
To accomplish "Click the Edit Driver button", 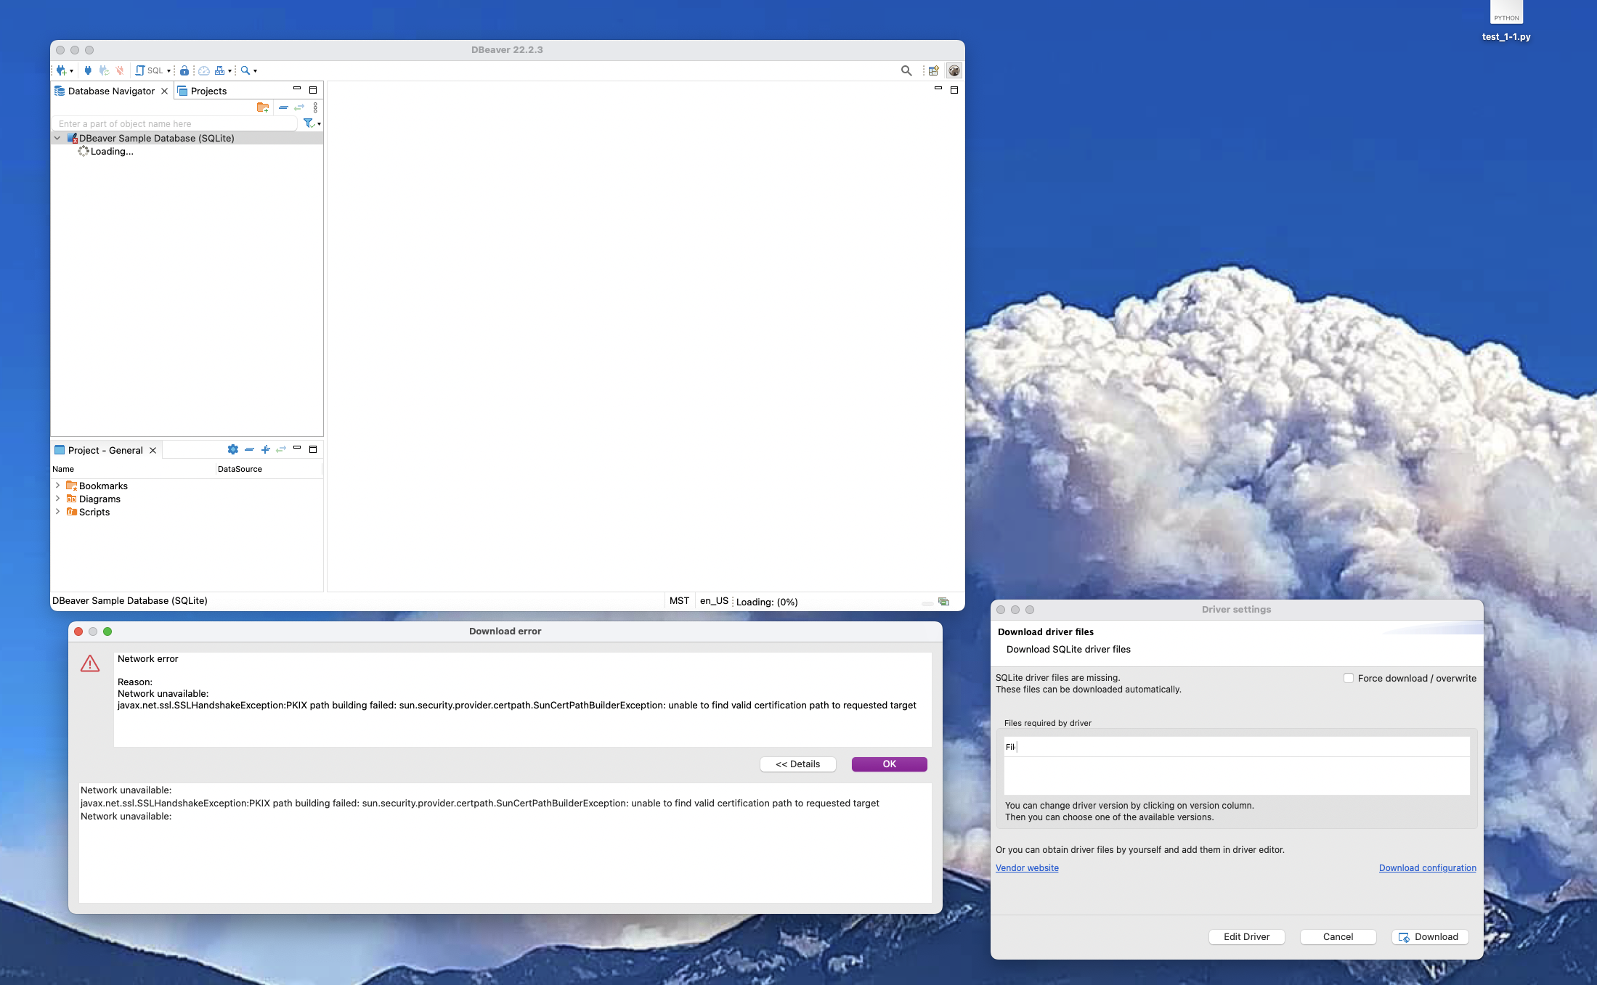I will (1246, 936).
